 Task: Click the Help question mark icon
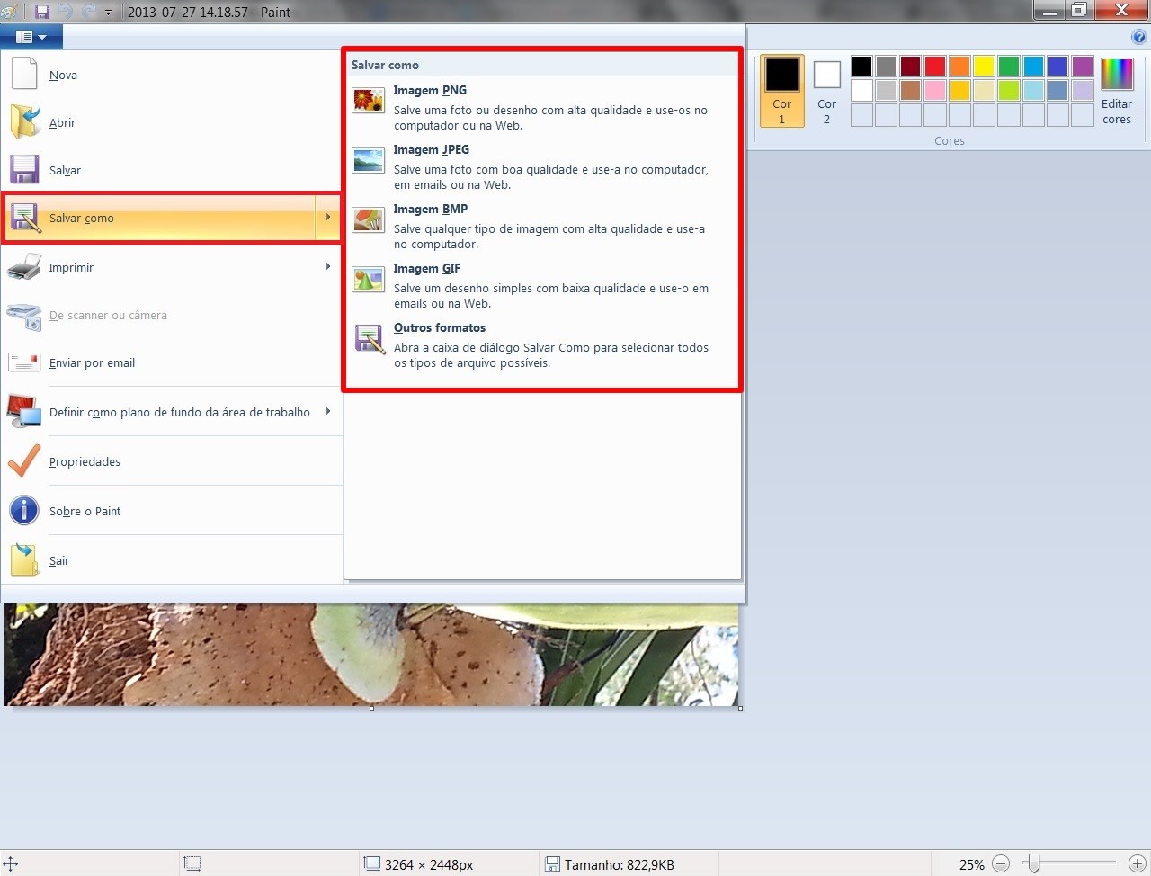pos(1138,37)
